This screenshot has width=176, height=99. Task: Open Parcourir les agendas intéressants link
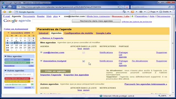point(146,84)
